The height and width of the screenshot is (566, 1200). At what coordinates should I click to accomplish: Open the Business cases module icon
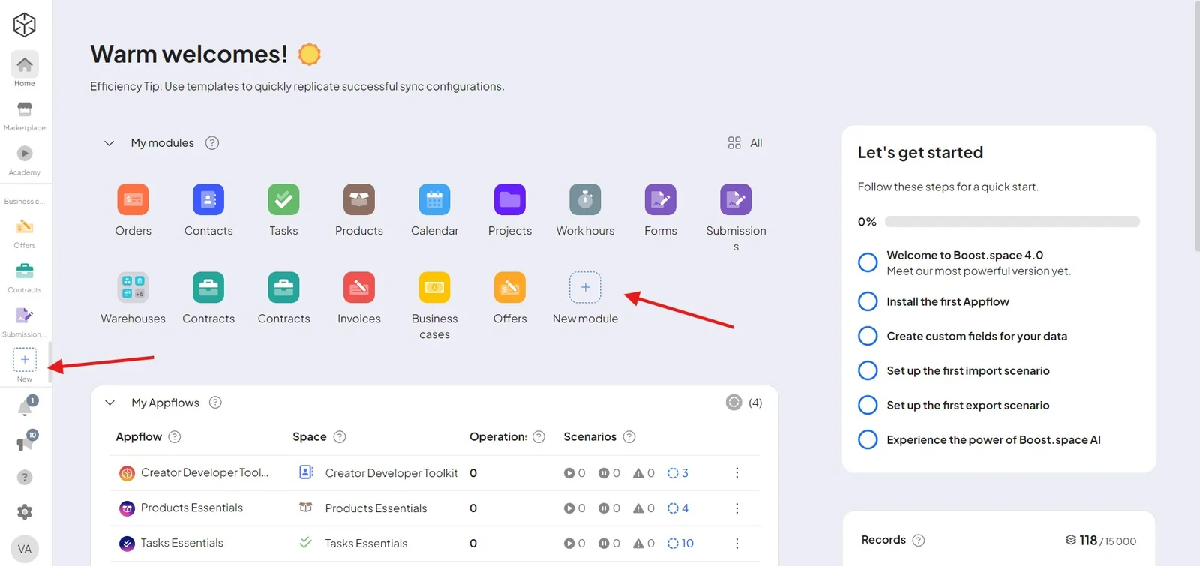[x=434, y=287]
